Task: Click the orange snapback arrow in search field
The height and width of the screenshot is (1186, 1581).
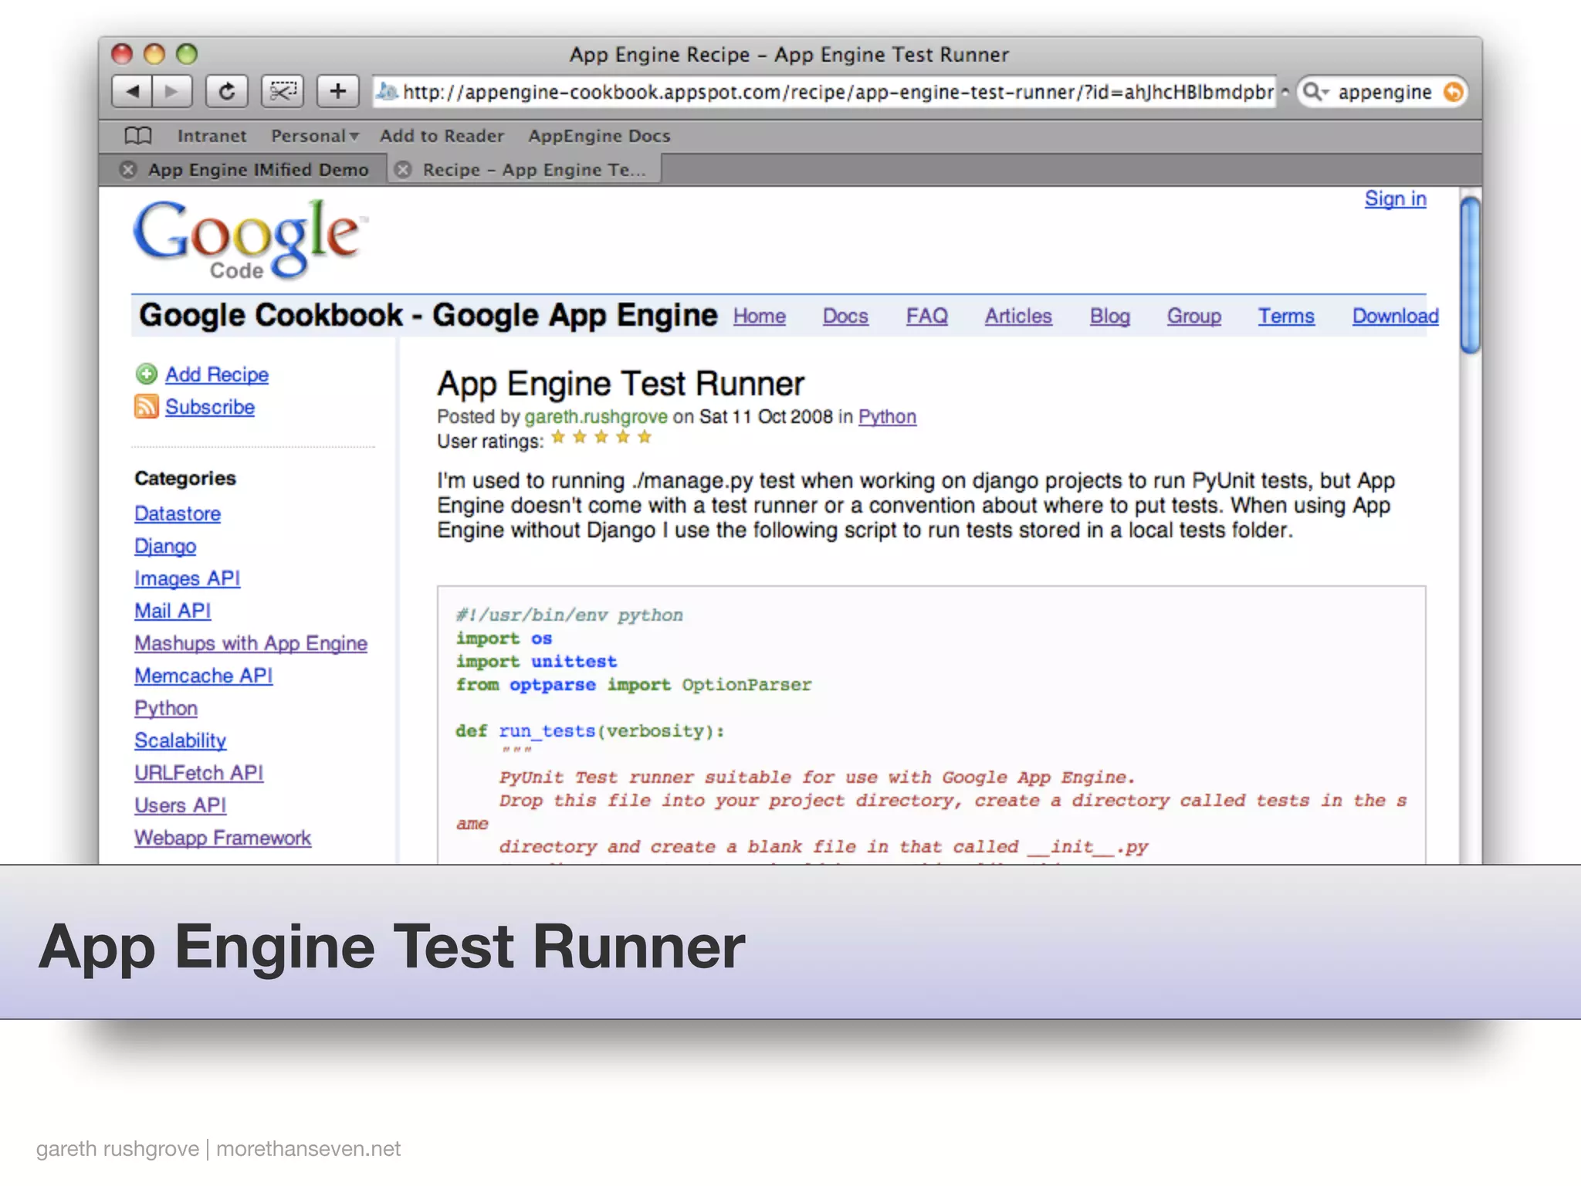Action: (x=1453, y=92)
